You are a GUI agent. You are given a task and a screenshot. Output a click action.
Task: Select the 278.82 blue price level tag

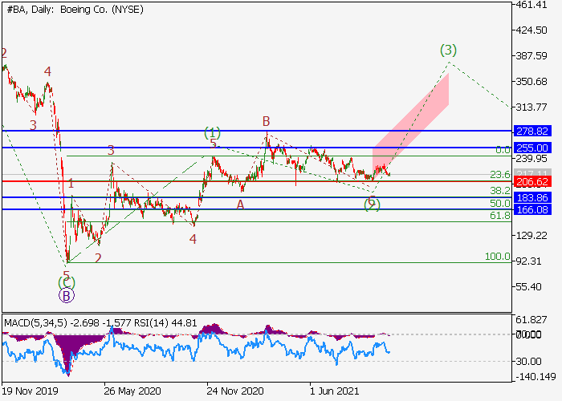[x=532, y=131]
